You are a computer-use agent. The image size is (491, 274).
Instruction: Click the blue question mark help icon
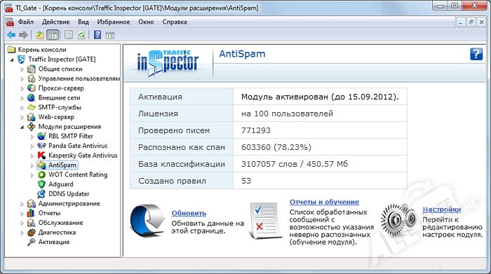476,54
